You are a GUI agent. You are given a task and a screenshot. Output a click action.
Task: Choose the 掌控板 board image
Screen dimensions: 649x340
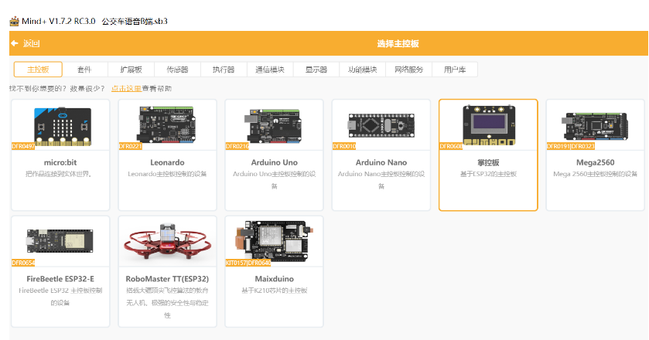pos(489,125)
